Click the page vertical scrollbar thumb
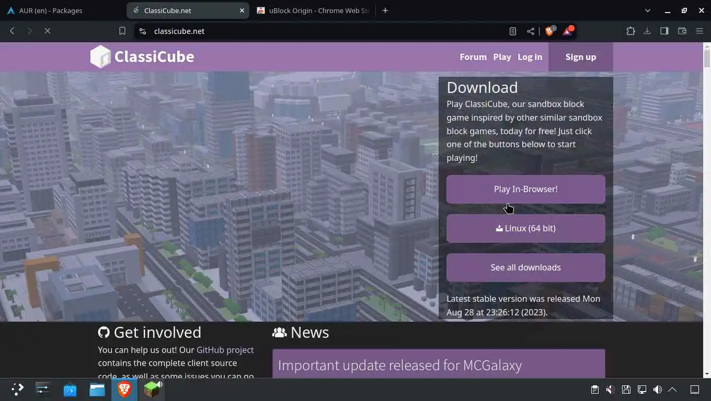Screen dimensions: 711x401 (x=707, y=58)
